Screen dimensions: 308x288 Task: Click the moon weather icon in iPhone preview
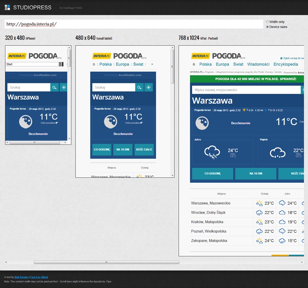pos(25,121)
